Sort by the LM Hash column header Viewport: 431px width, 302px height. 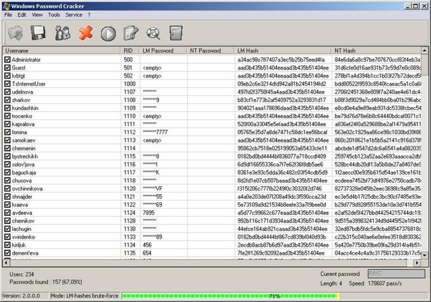[x=283, y=51]
